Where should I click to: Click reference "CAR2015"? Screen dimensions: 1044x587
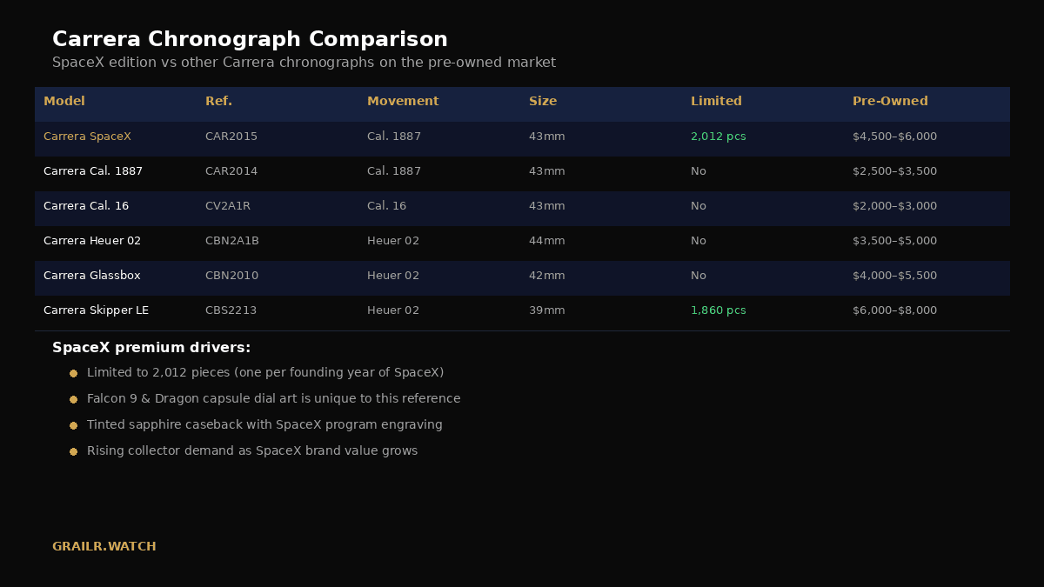tap(231, 137)
